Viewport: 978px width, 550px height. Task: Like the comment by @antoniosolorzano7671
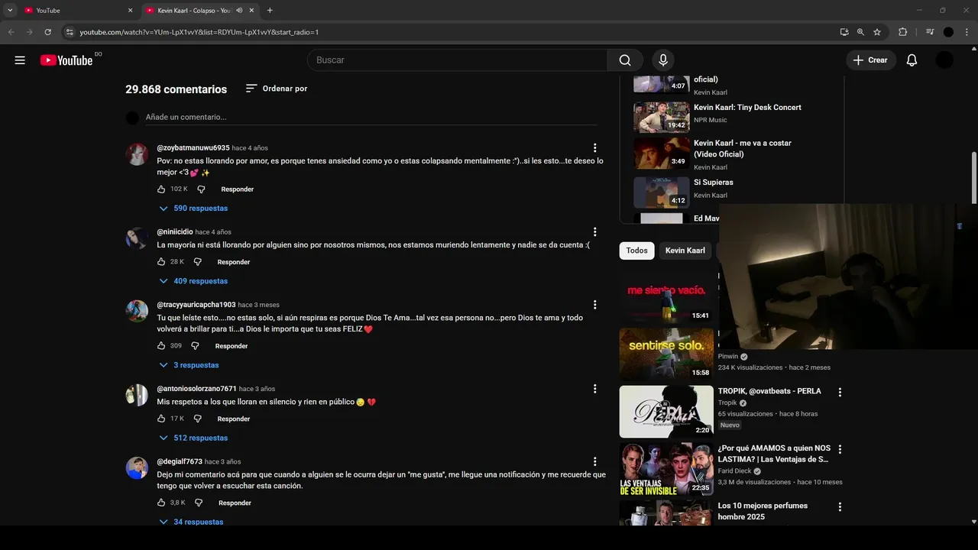[x=161, y=419]
